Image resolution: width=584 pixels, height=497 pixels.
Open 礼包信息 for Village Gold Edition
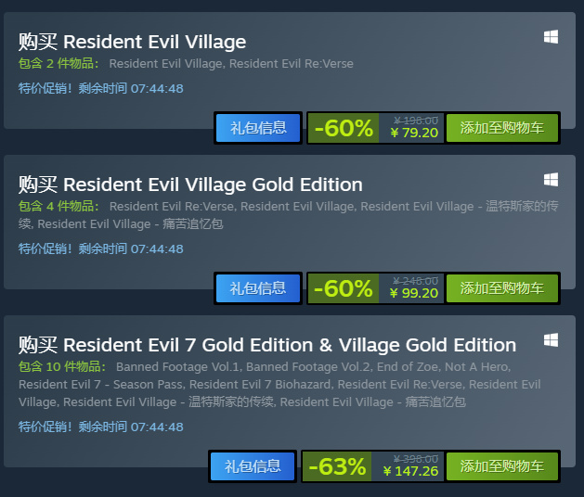258,288
